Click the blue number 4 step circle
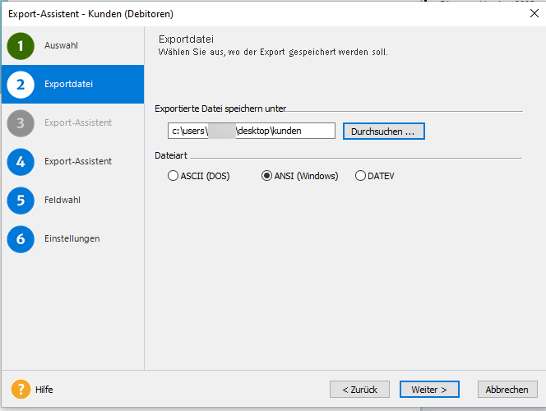This screenshot has width=546, height=411. click(21, 162)
